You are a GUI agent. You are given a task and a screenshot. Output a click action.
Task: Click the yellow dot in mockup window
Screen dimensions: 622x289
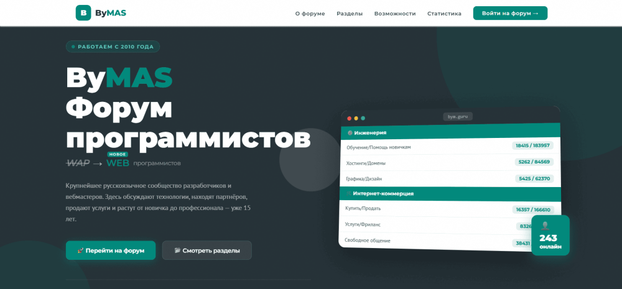[356, 117]
